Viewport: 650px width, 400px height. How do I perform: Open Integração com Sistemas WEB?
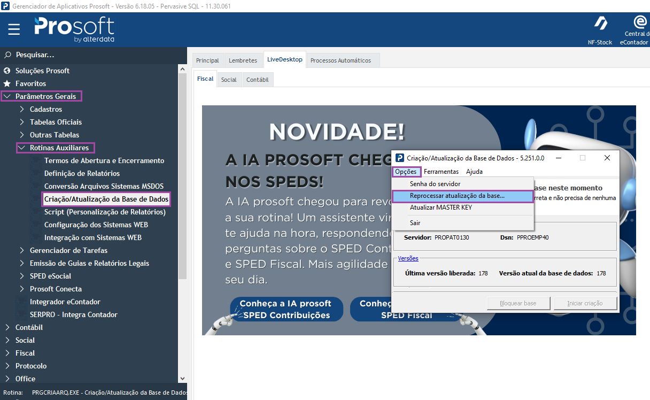click(x=93, y=237)
